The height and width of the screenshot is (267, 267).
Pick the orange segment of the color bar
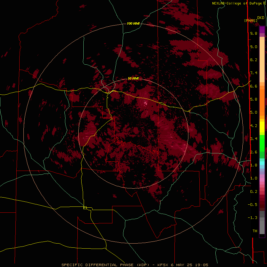(x=262, y=103)
